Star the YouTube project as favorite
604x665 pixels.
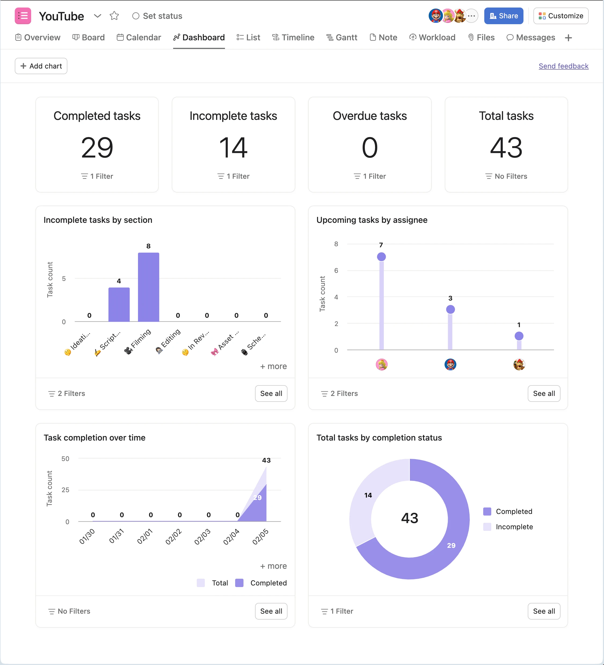click(x=114, y=16)
